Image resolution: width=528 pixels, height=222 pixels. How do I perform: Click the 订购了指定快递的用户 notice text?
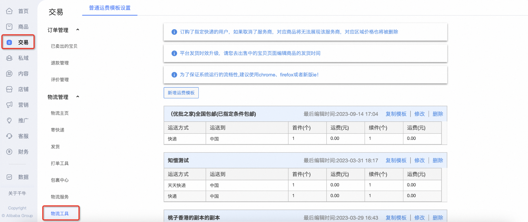(x=289, y=32)
